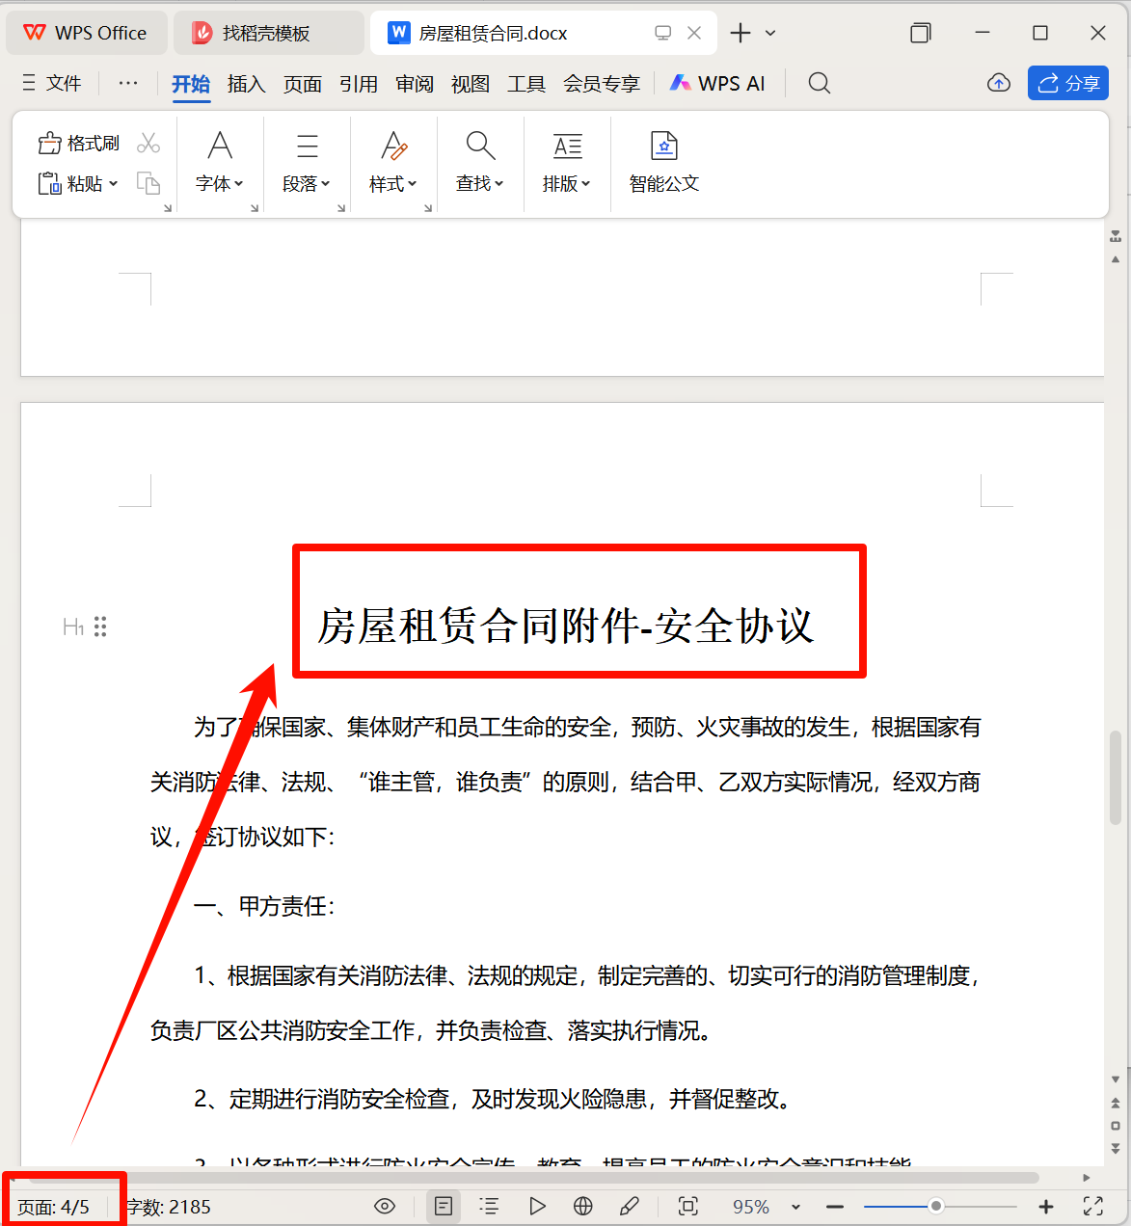Click the browse object selector square icon
The width and height of the screenshot is (1131, 1226).
pos(1116,1126)
